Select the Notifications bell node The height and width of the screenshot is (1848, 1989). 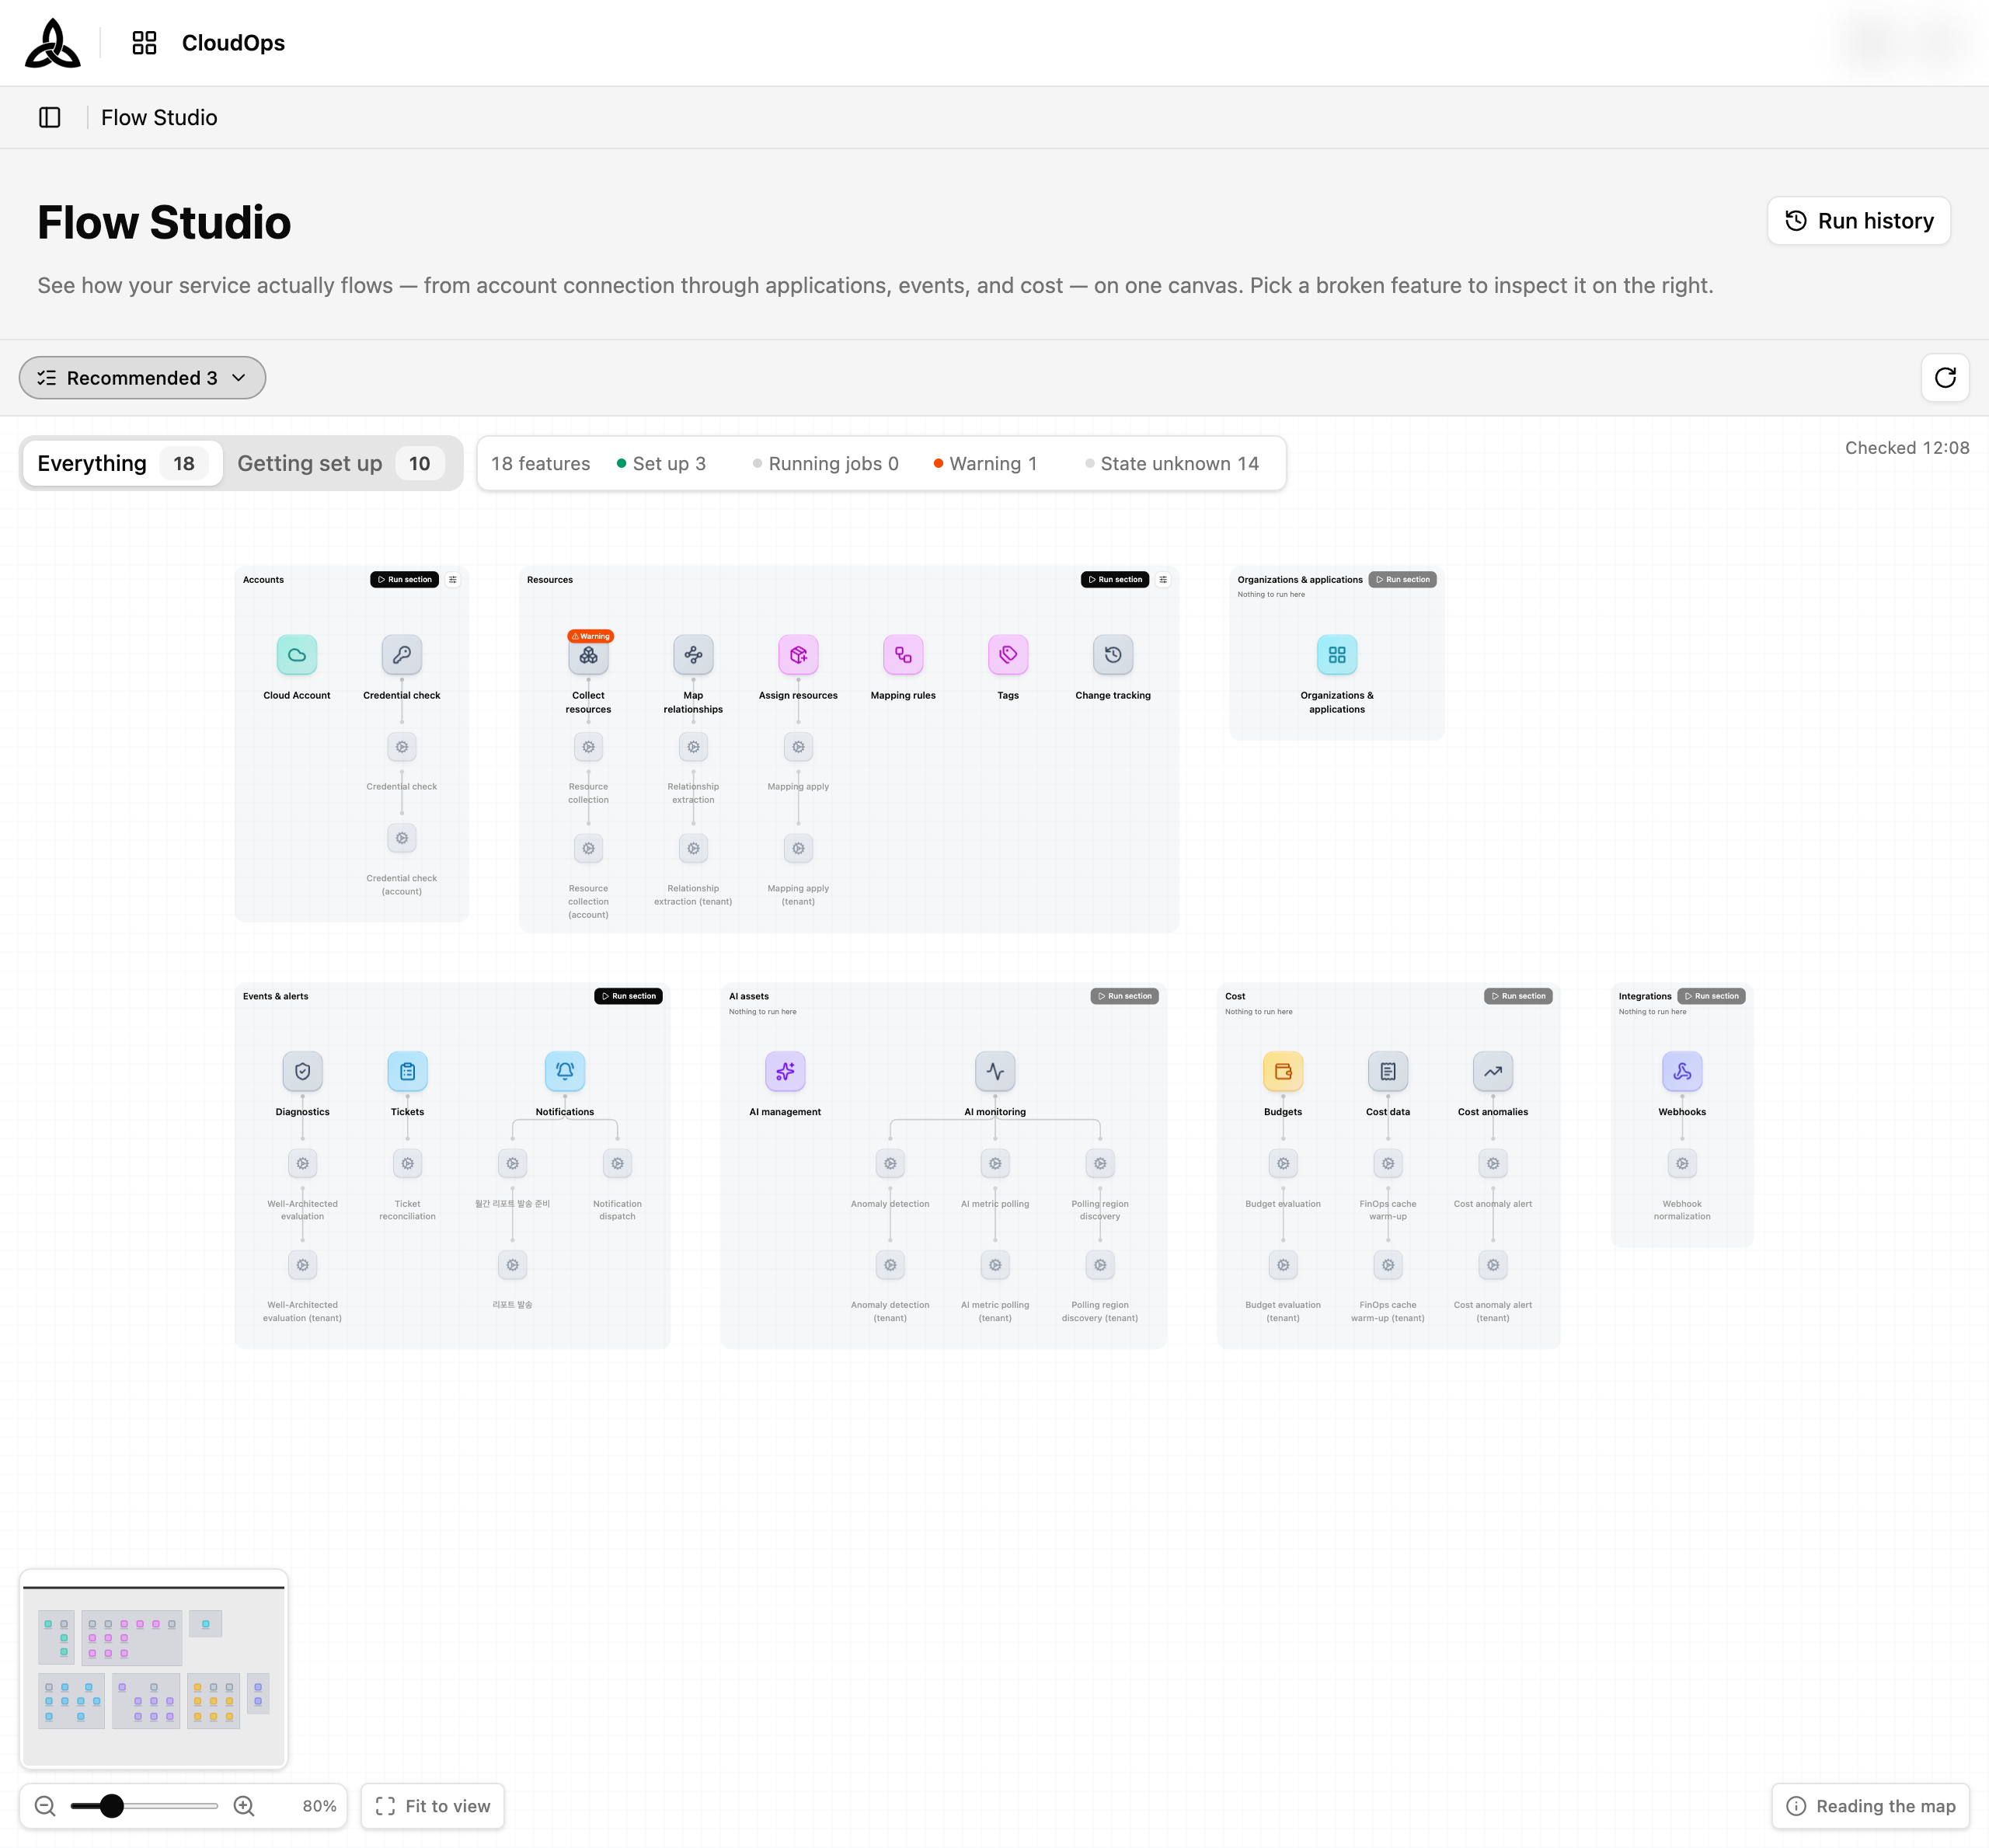(x=565, y=1071)
